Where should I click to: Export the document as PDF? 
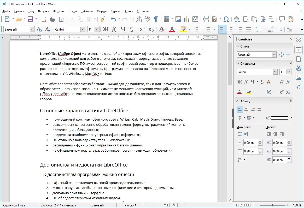44,19
